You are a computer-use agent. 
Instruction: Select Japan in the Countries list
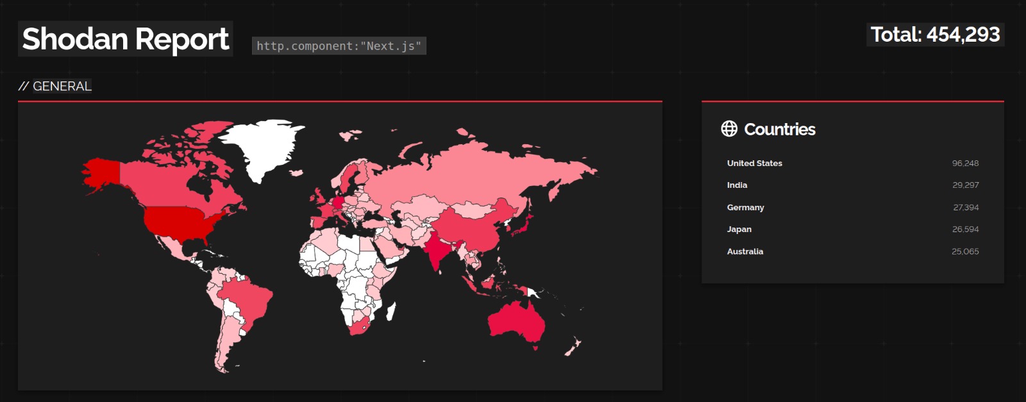[x=739, y=230]
